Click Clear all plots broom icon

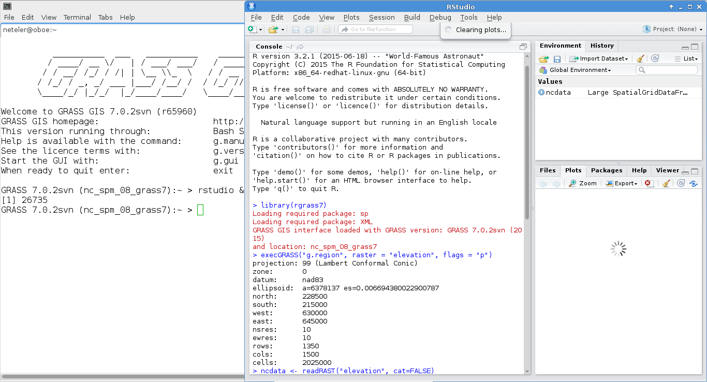click(x=666, y=183)
